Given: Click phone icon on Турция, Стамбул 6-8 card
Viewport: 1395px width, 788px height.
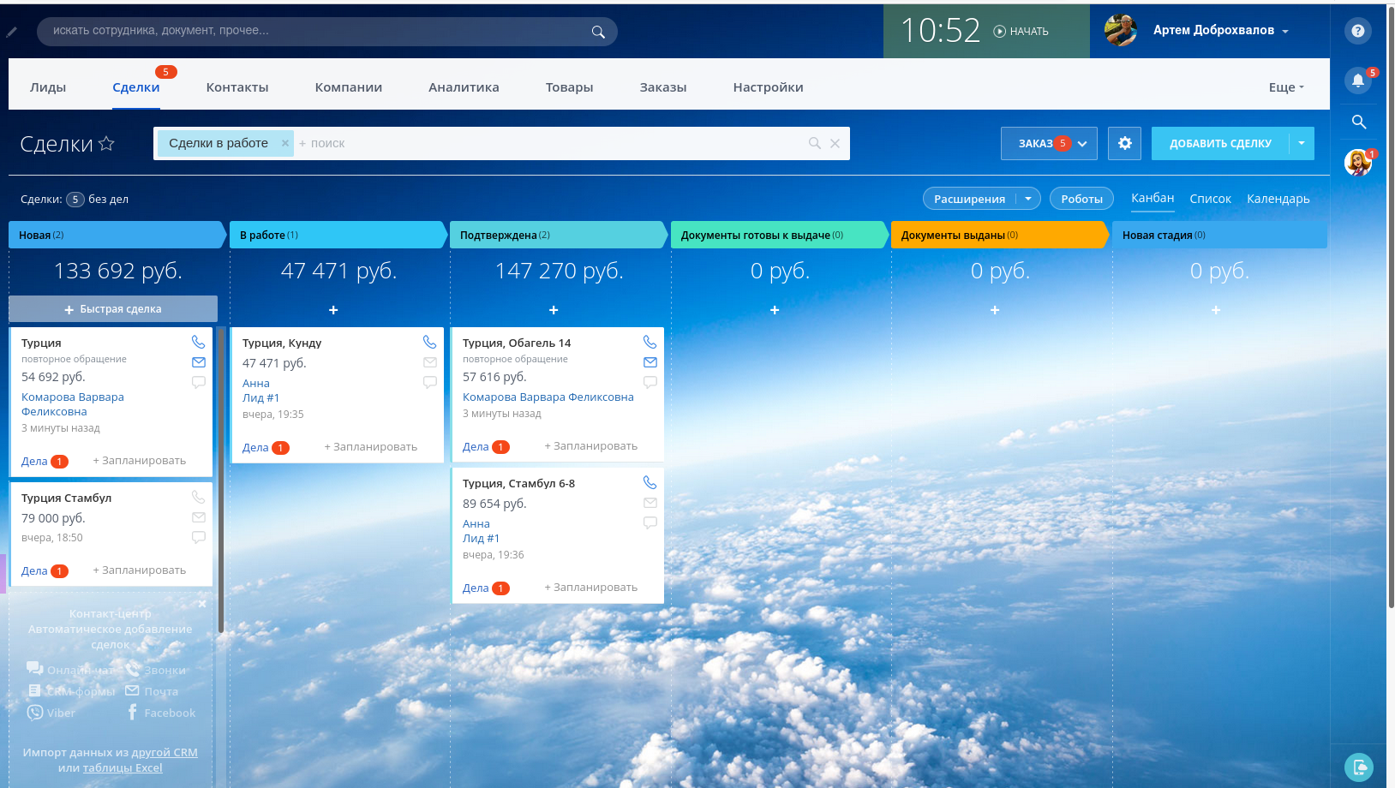Looking at the screenshot, I should point(650,482).
